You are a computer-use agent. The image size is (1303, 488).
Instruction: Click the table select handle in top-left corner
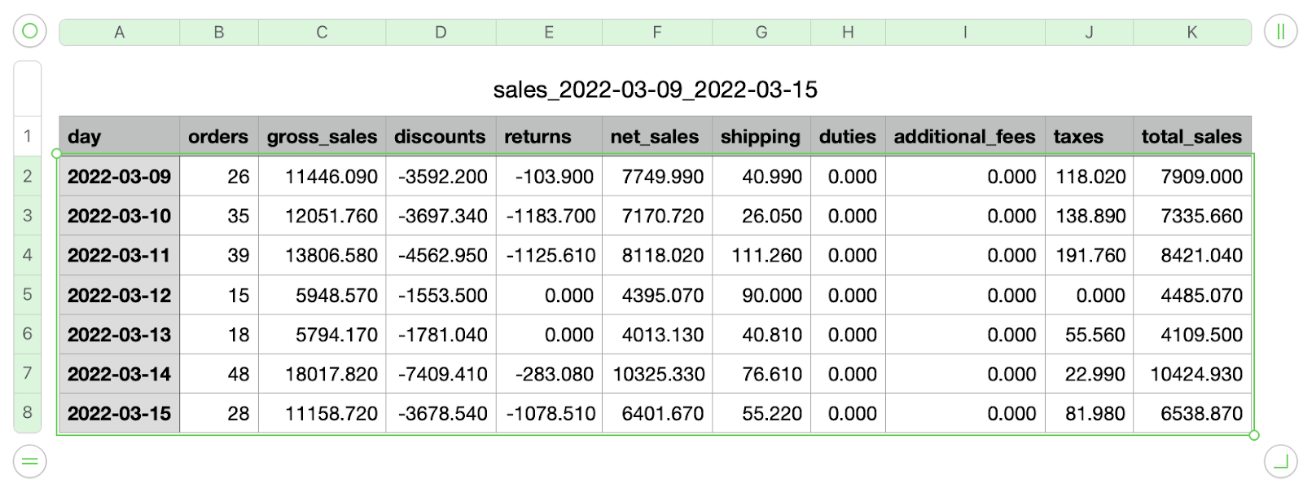coord(29,32)
